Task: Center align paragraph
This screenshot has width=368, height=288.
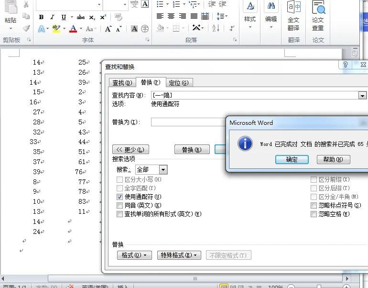Action: (171, 16)
